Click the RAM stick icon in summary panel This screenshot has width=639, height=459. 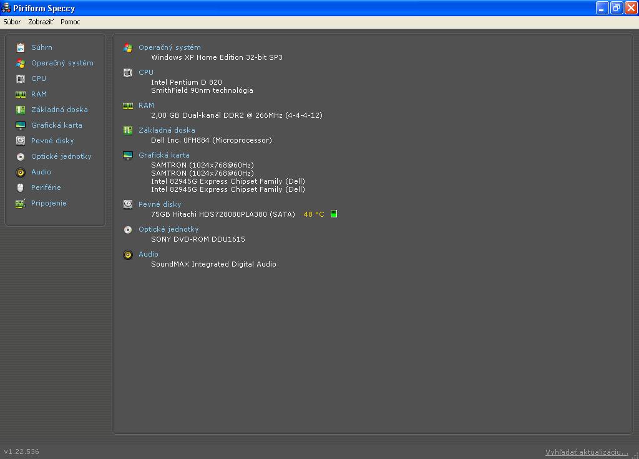coord(128,106)
